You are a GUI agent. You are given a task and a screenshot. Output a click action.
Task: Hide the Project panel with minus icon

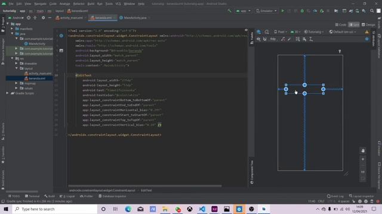coord(50,18)
